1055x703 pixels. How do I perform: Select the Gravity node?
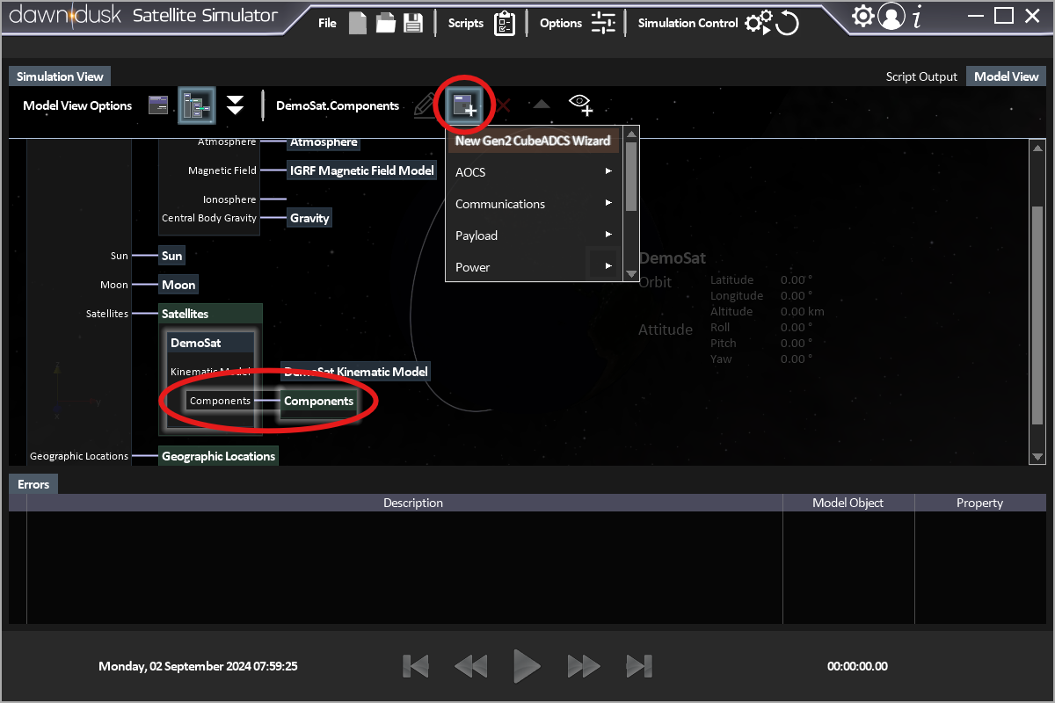(309, 218)
